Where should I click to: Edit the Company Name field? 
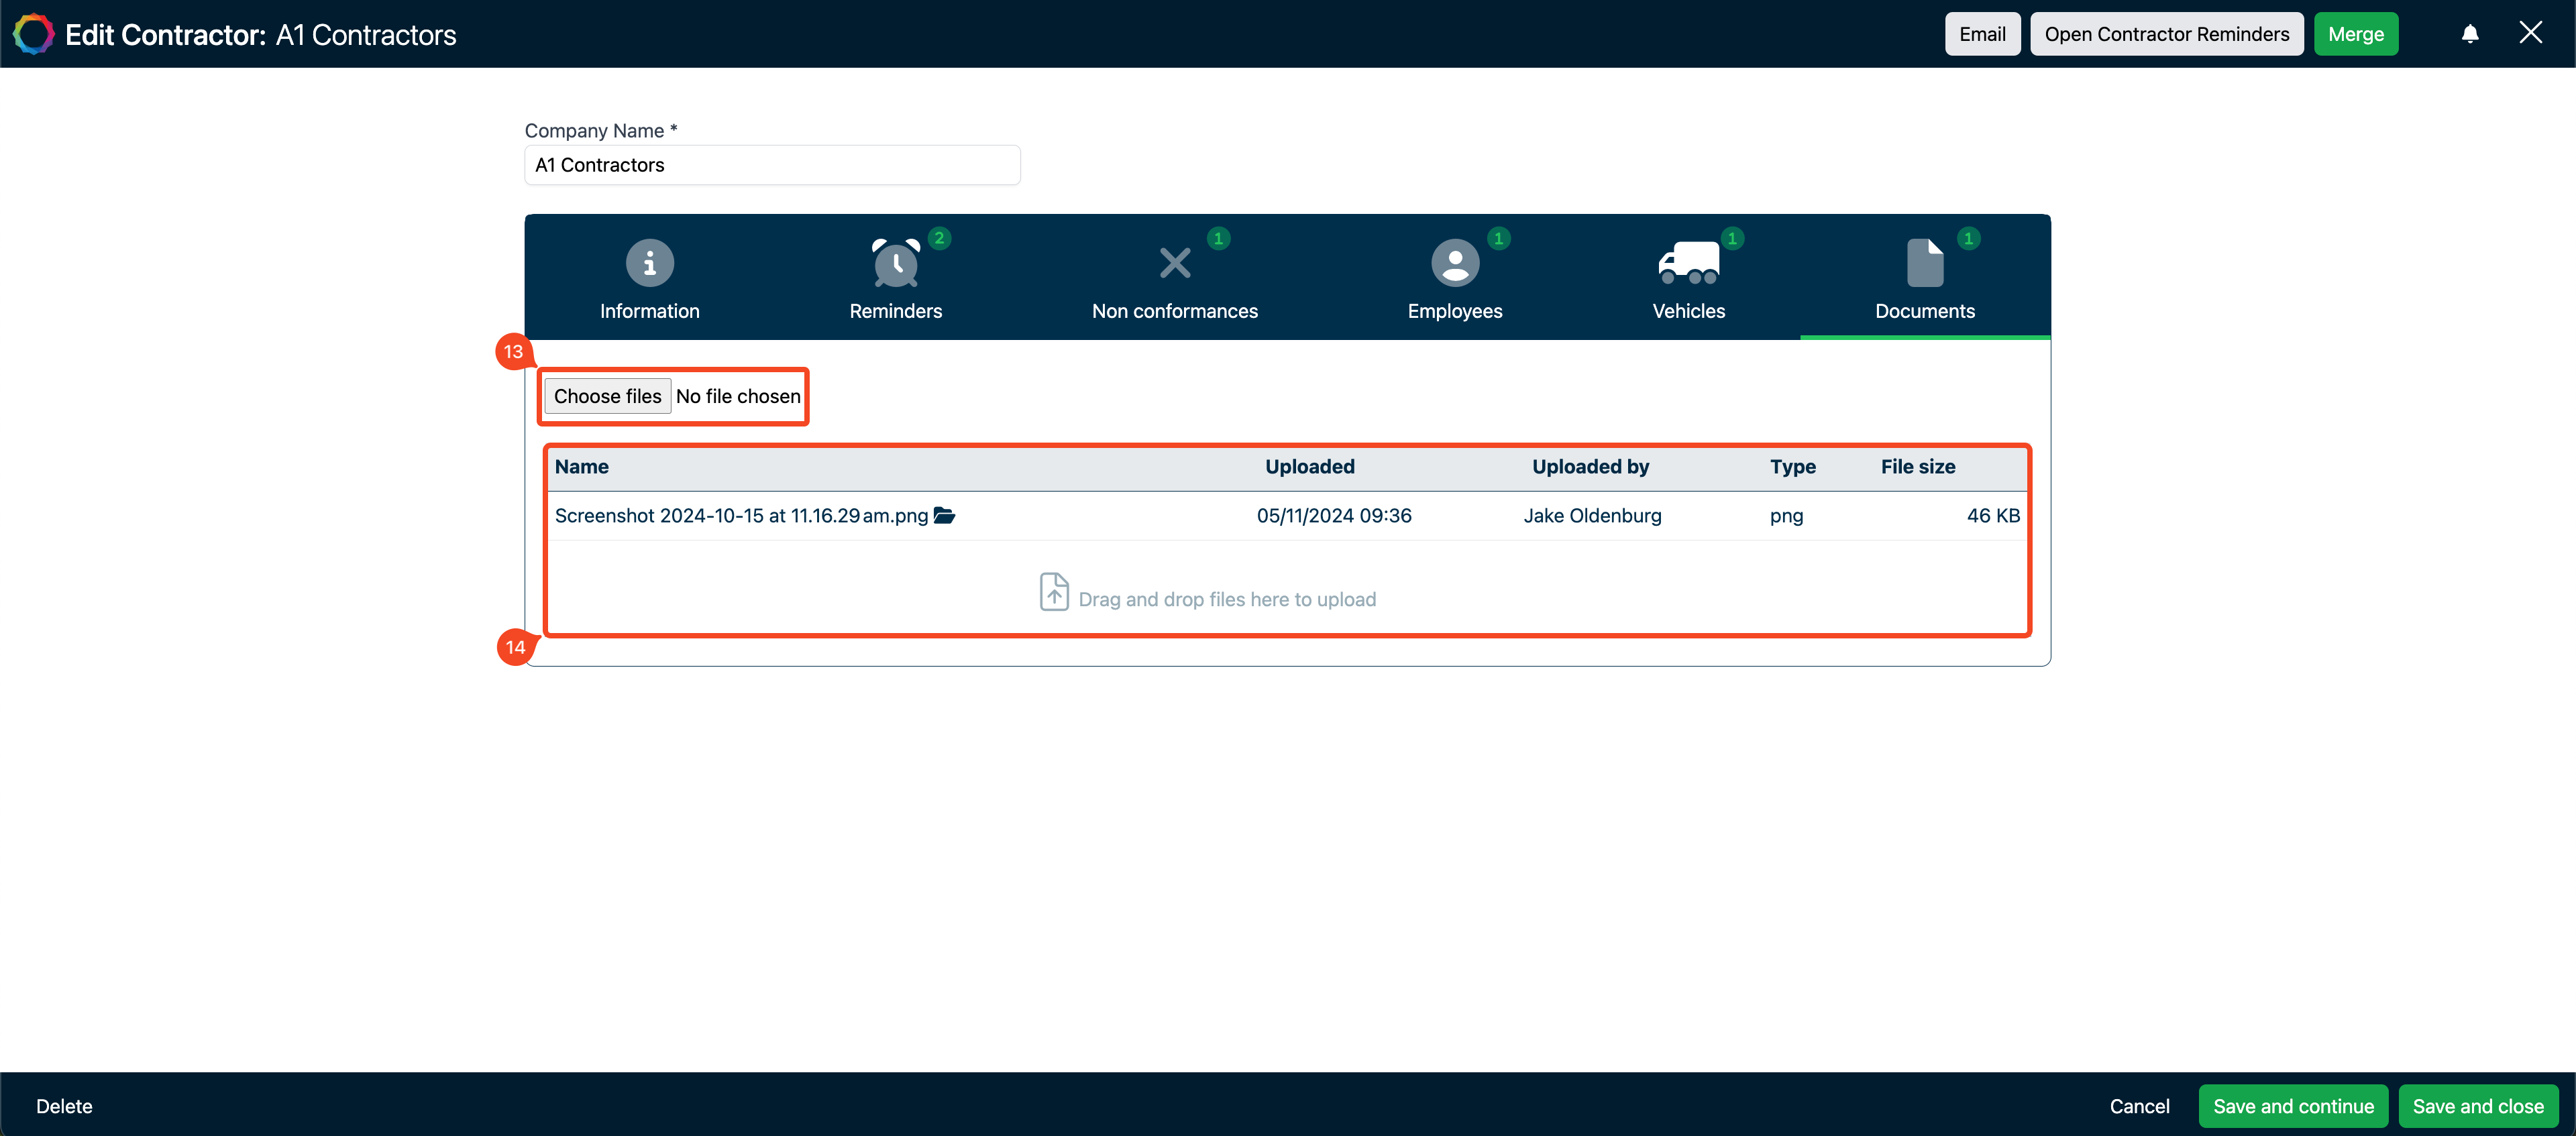coord(771,165)
